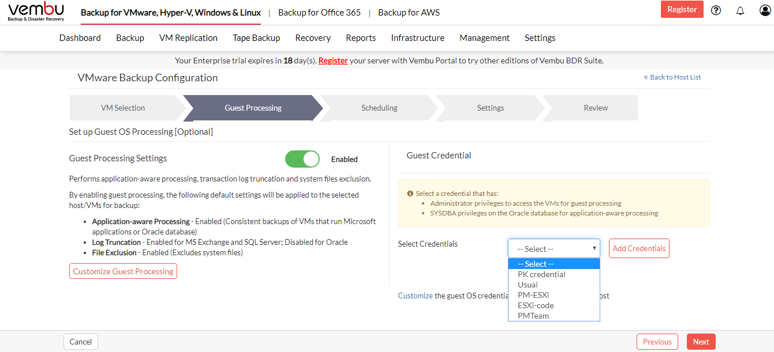Choose PMTeam credential option
774x352 pixels.
point(554,316)
